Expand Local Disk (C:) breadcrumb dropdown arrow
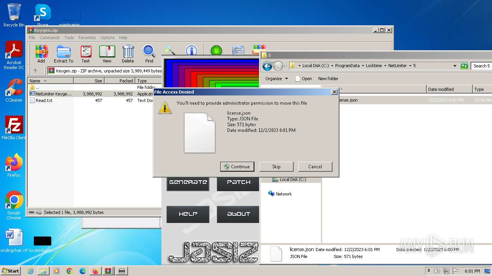This screenshot has width=492, height=276. click(x=332, y=66)
